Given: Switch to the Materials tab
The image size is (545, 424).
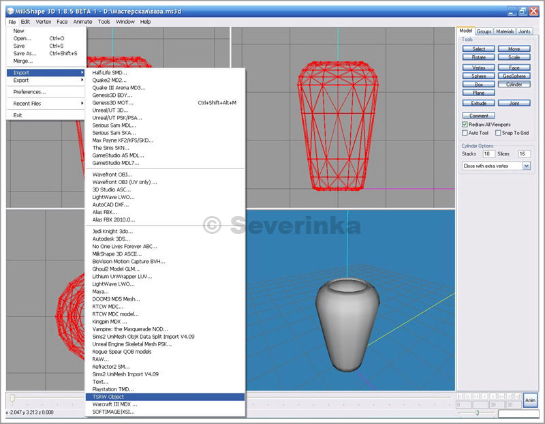Looking at the screenshot, I should [x=505, y=31].
